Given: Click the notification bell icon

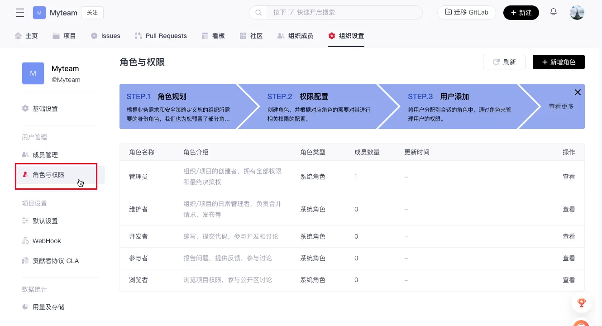Looking at the screenshot, I should click(554, 12).
